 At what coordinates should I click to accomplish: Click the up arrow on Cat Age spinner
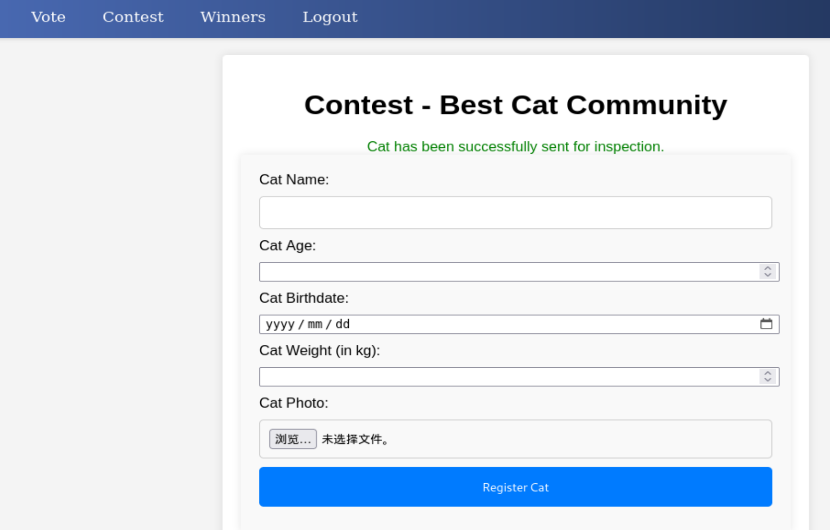tap(768, 269)
